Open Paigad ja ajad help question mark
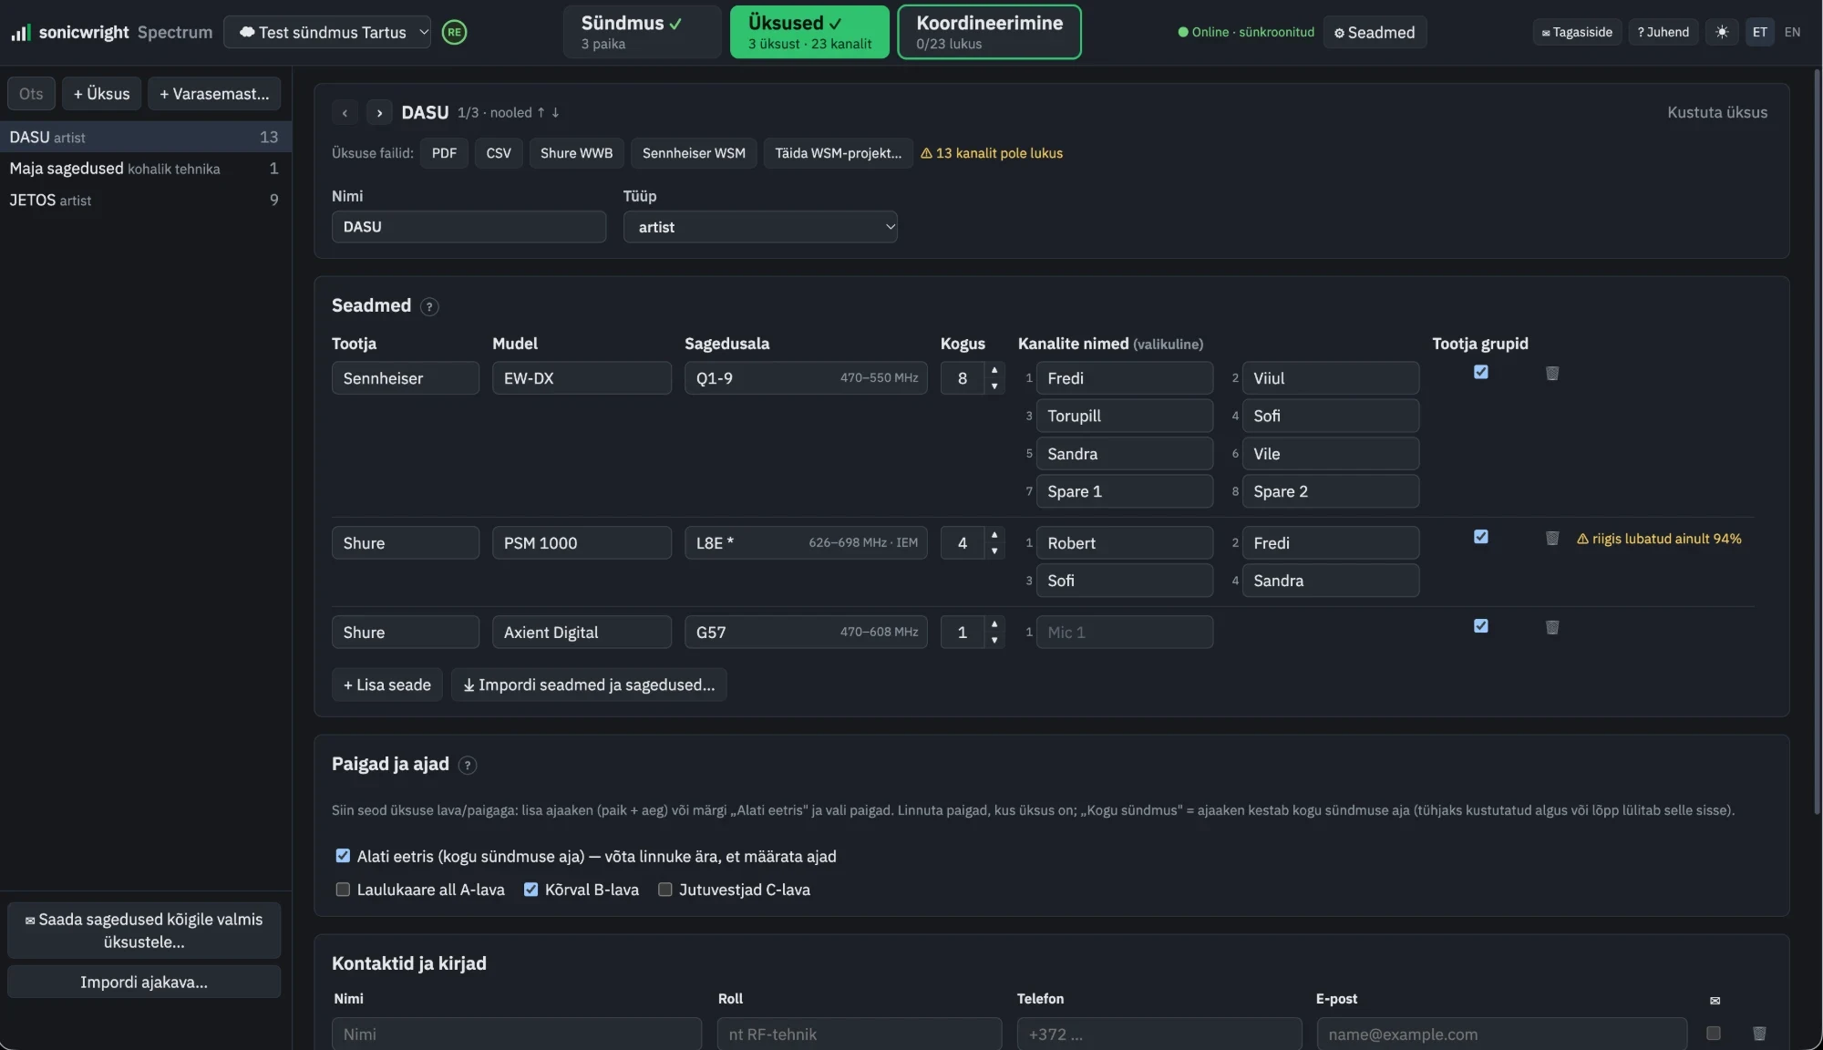Viewport: 1823px width, 1050px height. tap(468, 766)
